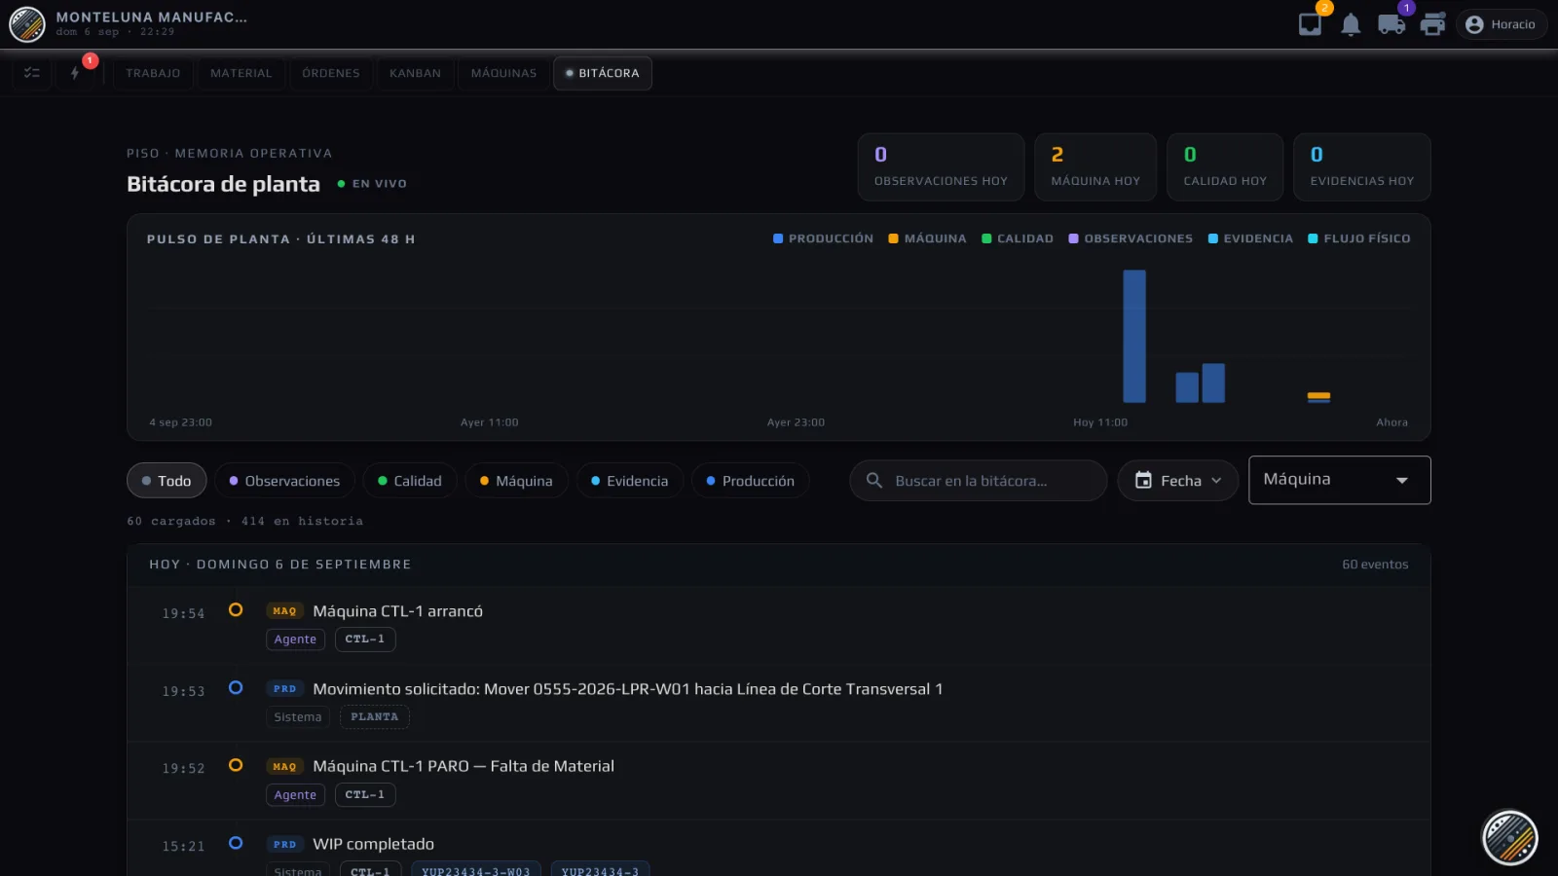Viewport: 1558px width, 876px height.
Task: Click the printer icon in header
Action: pyautogui.click(x=1432, y=24)
